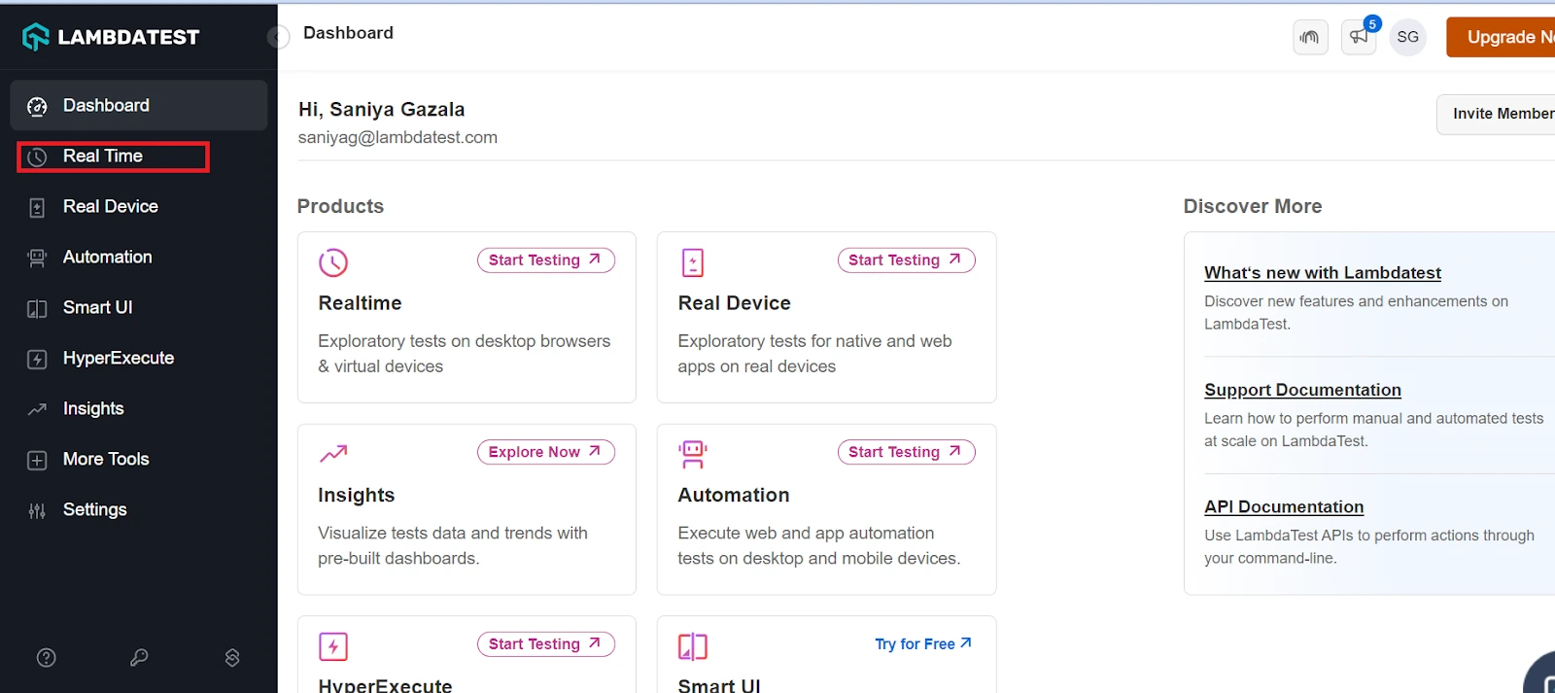Click the Realtime card clock icon
The image size is (1555, 693).
pos(332,262)
